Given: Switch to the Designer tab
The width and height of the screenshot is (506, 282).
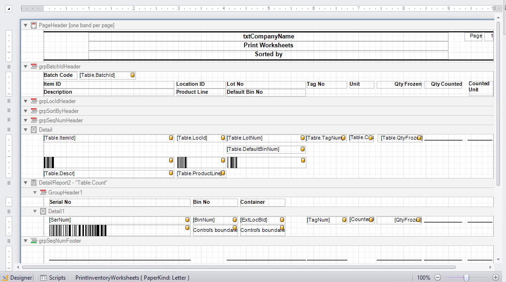Looking at the screenshot, I should point(17,278).
